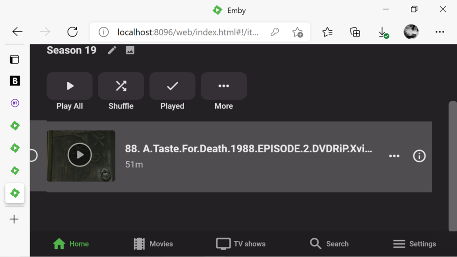Open browser Settings and more menu
The width and height of the screenshot is (457, 257).
tap(440, 32)
